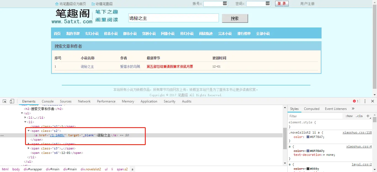Open the Network tab
This screenshot has width=377, height=172.
click(84, 101)
